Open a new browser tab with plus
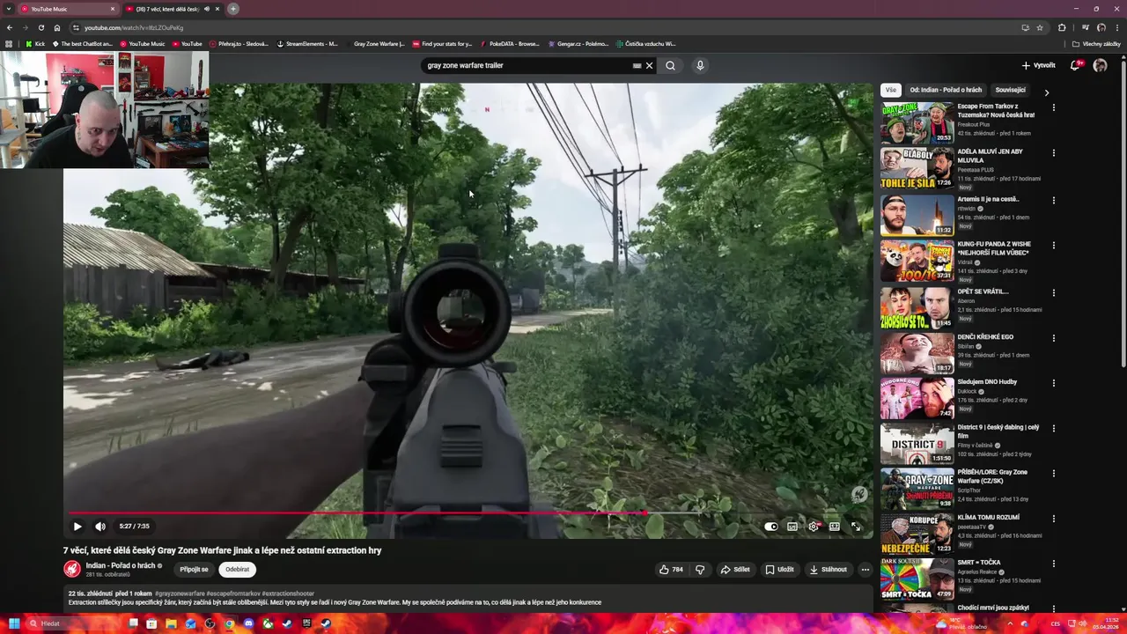 233,9
